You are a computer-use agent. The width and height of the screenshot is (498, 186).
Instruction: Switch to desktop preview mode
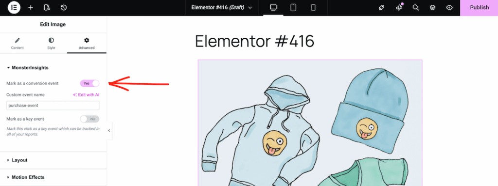pos(273,8)
